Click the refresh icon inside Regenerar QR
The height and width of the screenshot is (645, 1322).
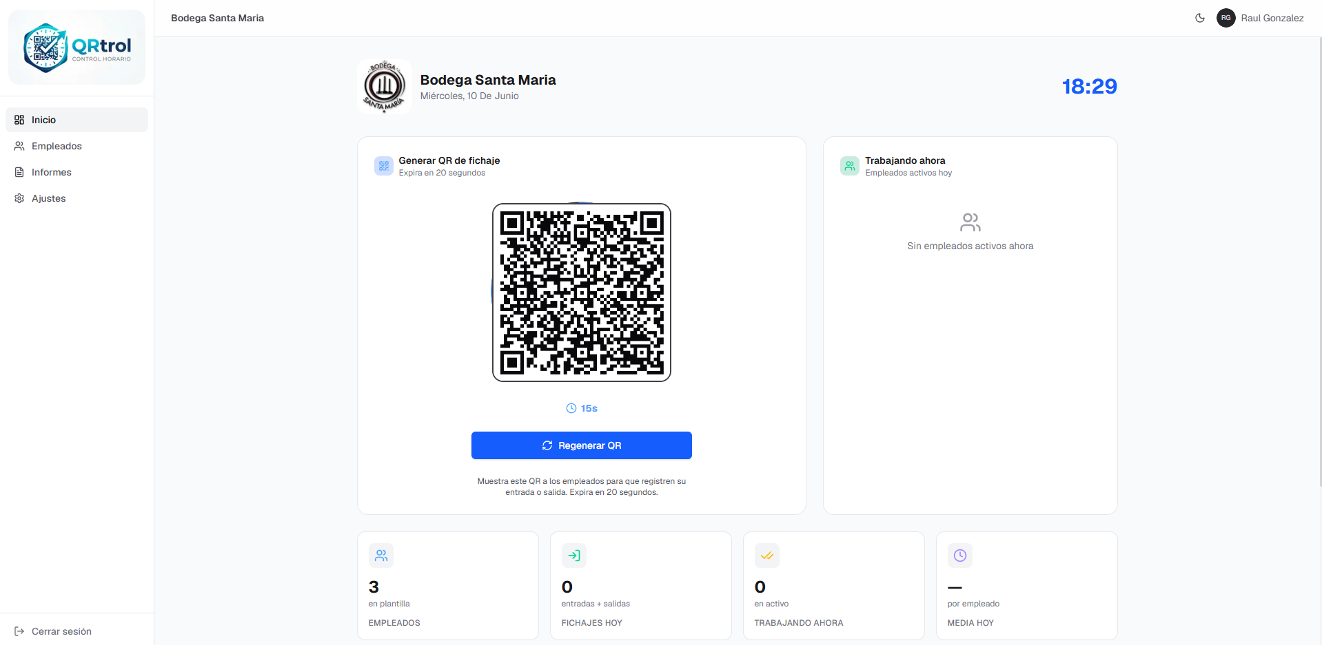[x=547, y=445]
